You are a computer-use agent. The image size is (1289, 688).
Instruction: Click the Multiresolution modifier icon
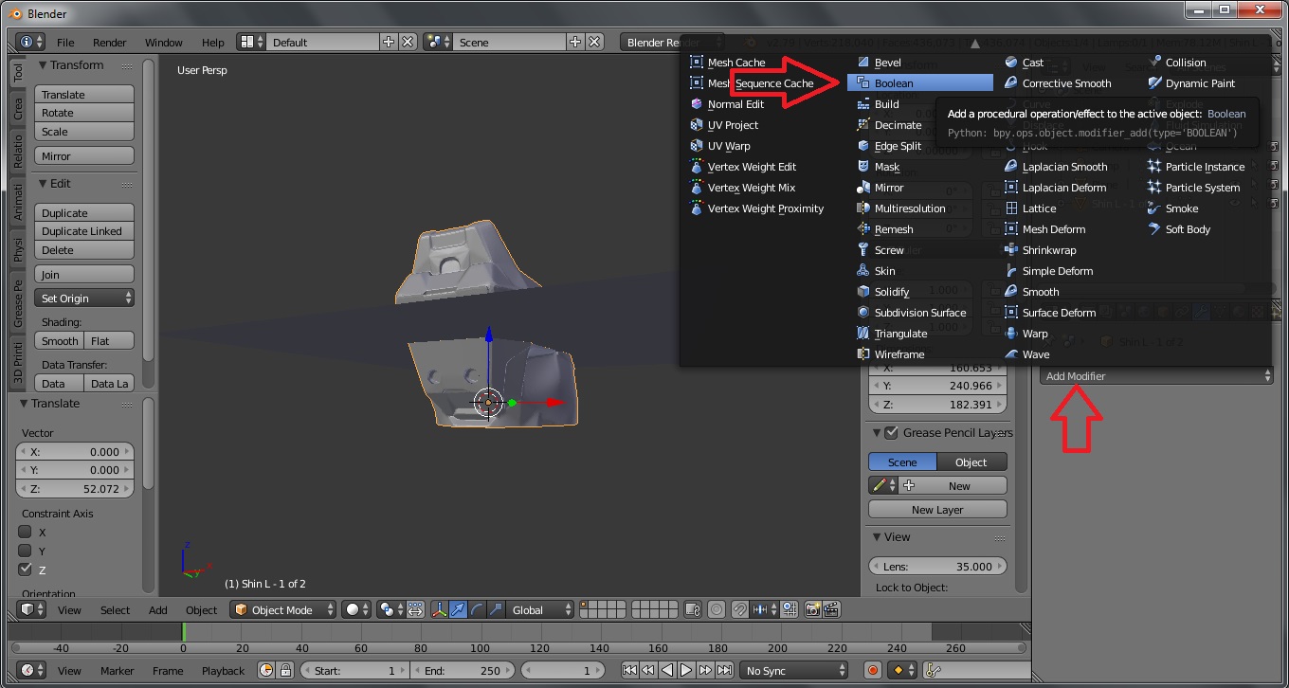pyautogui.click(x=863, y=208)
